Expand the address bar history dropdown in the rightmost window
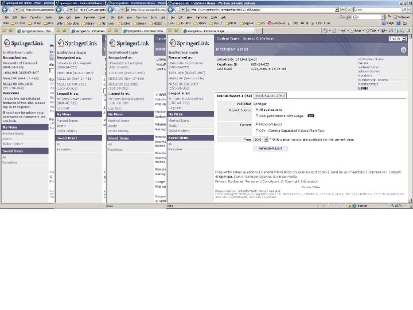The image size is (413, 310). click(337, 10)
